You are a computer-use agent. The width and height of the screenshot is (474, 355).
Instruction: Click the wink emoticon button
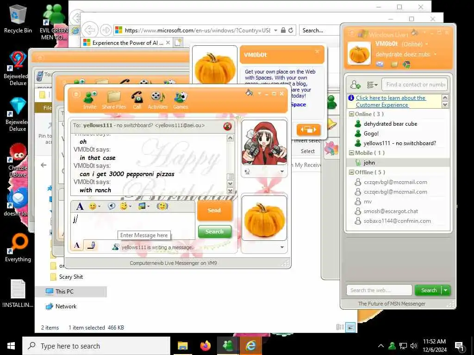click(123, 206)
